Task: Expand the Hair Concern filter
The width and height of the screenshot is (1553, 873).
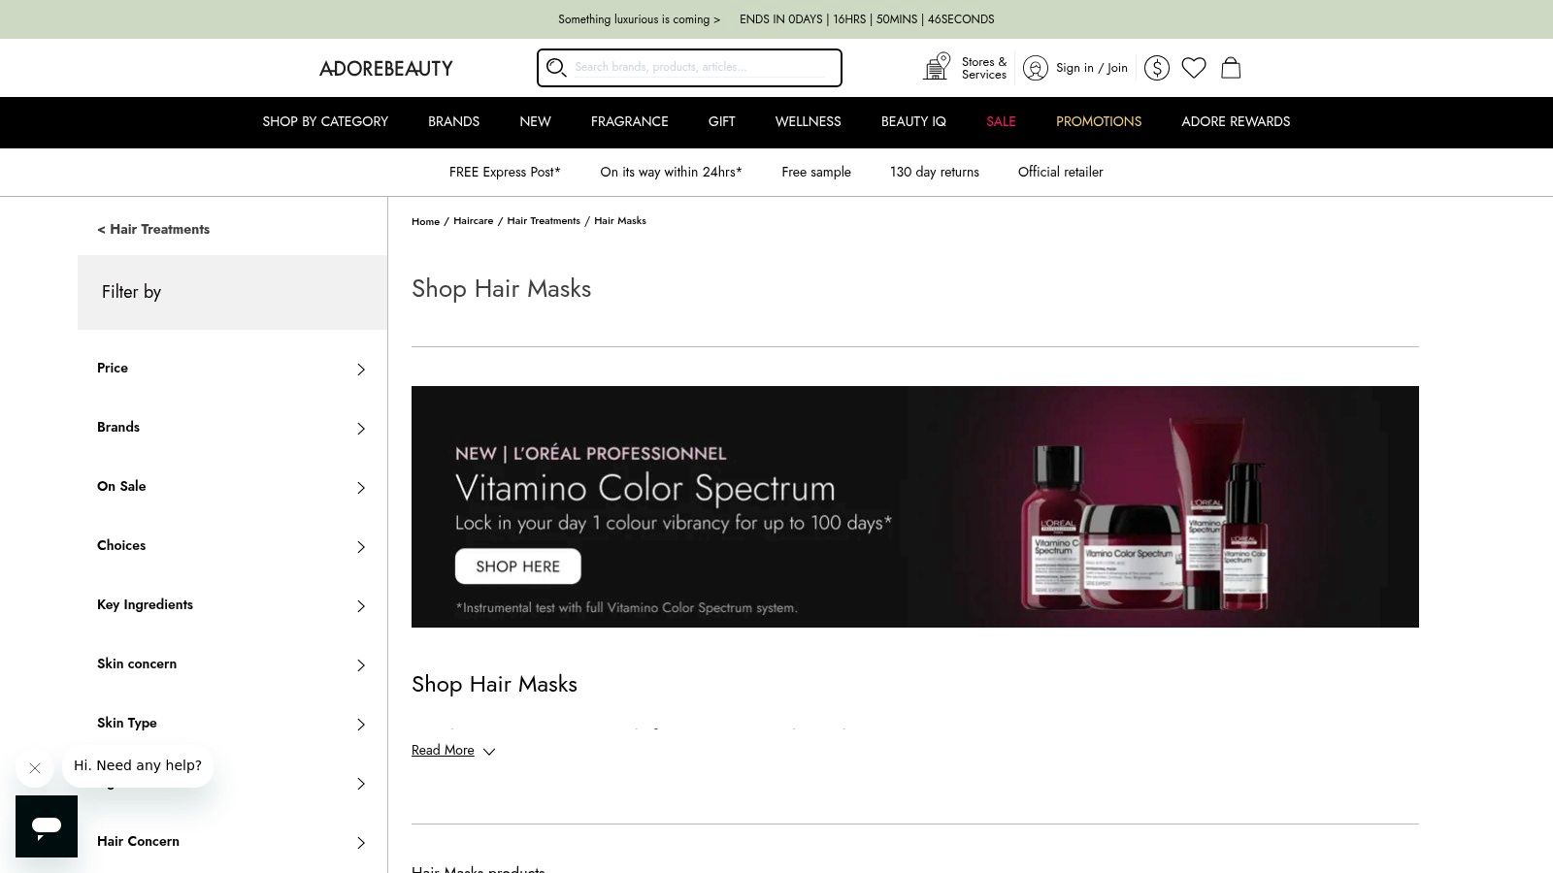Action: pyautogui.click(x=232, y=842)
